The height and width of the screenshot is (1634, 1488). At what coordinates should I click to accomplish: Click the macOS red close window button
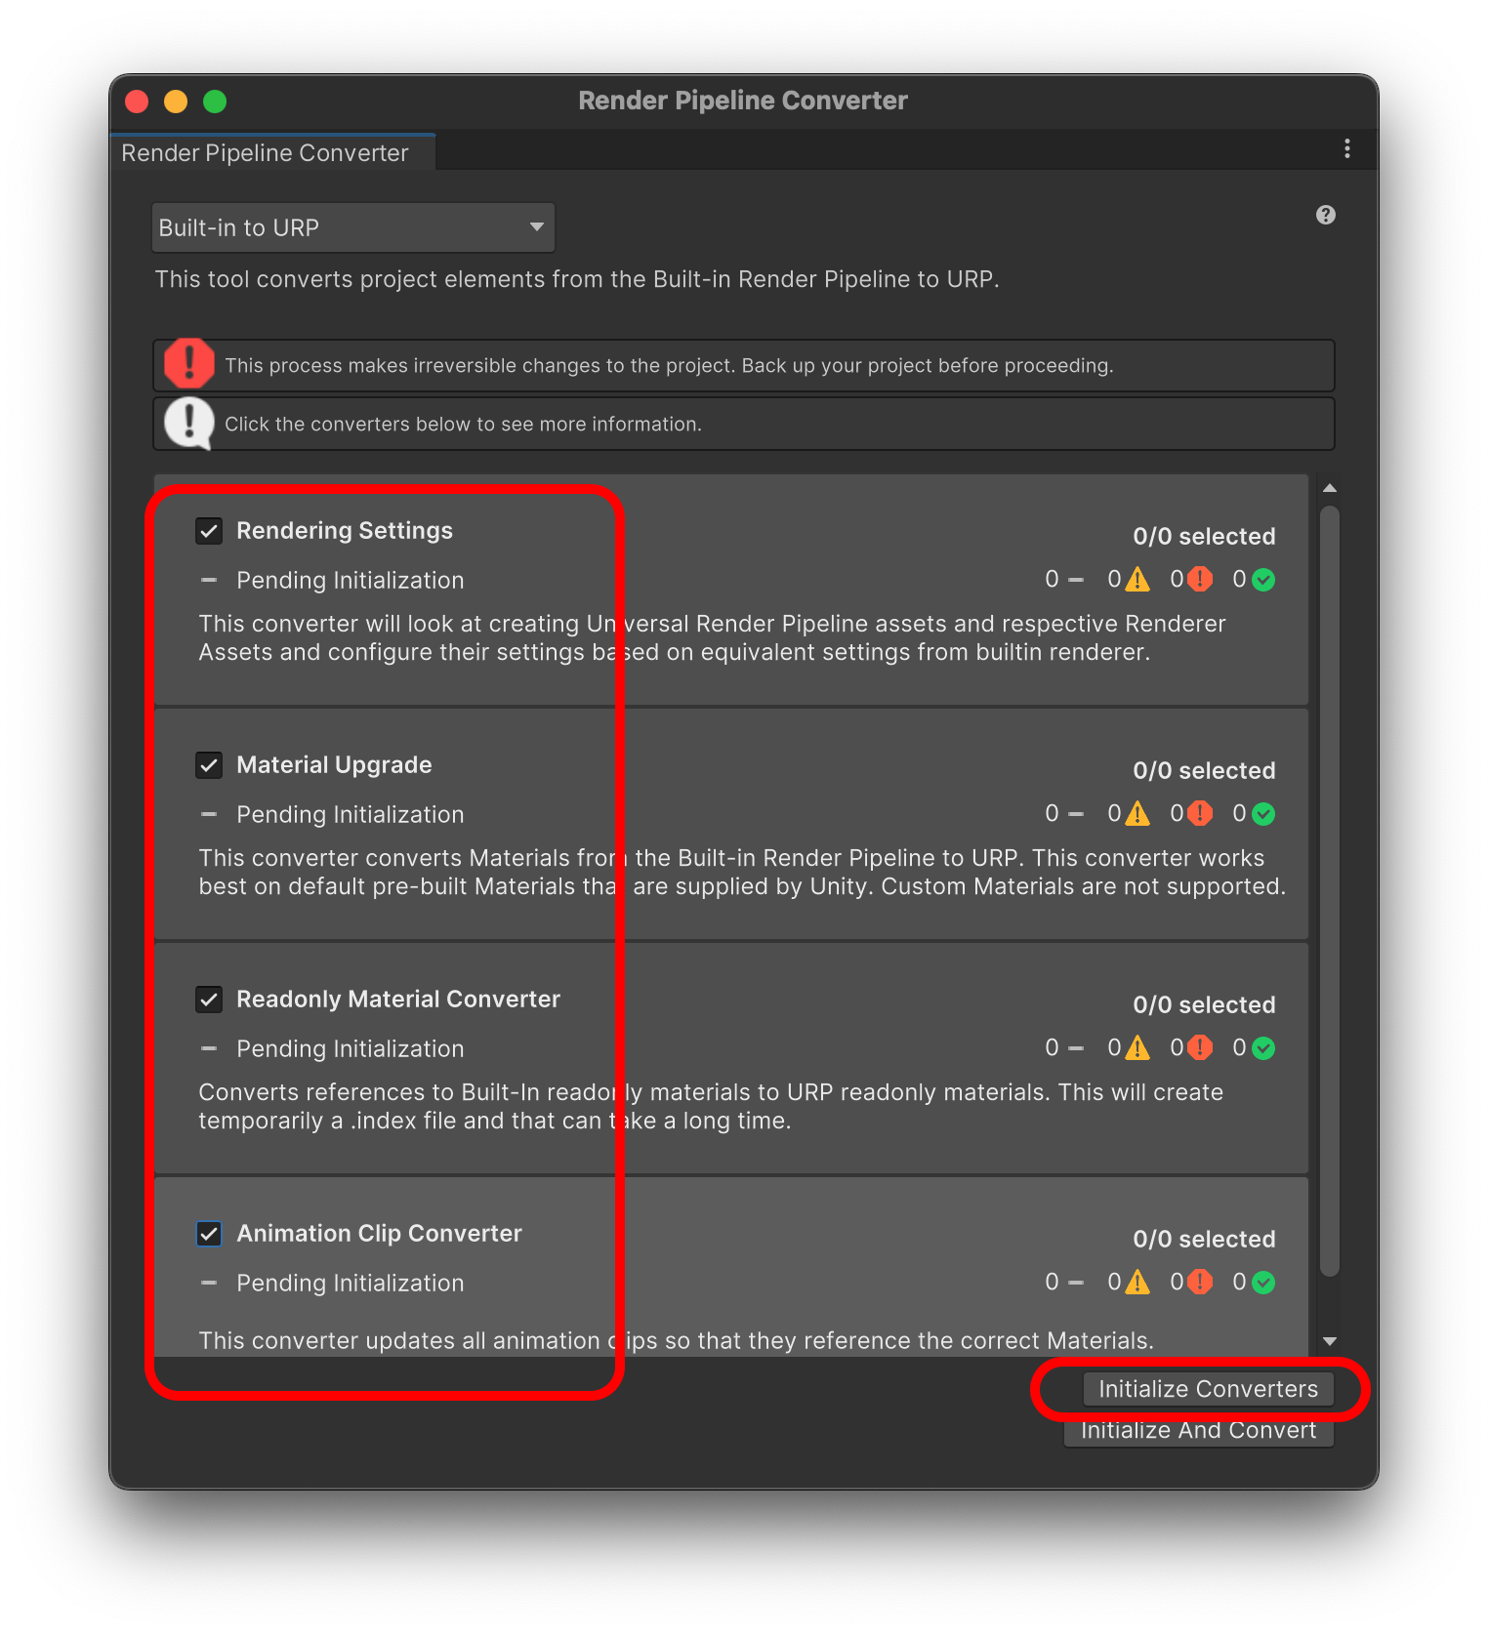[137, 101]
